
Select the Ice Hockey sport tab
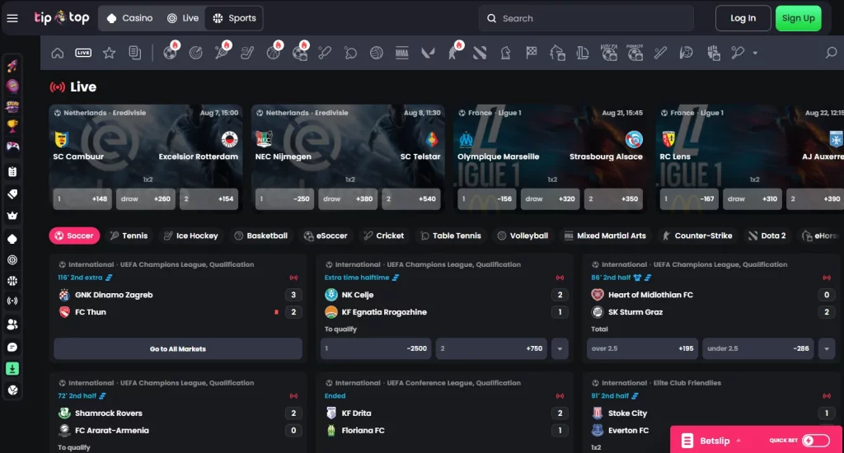pos(191,236)
